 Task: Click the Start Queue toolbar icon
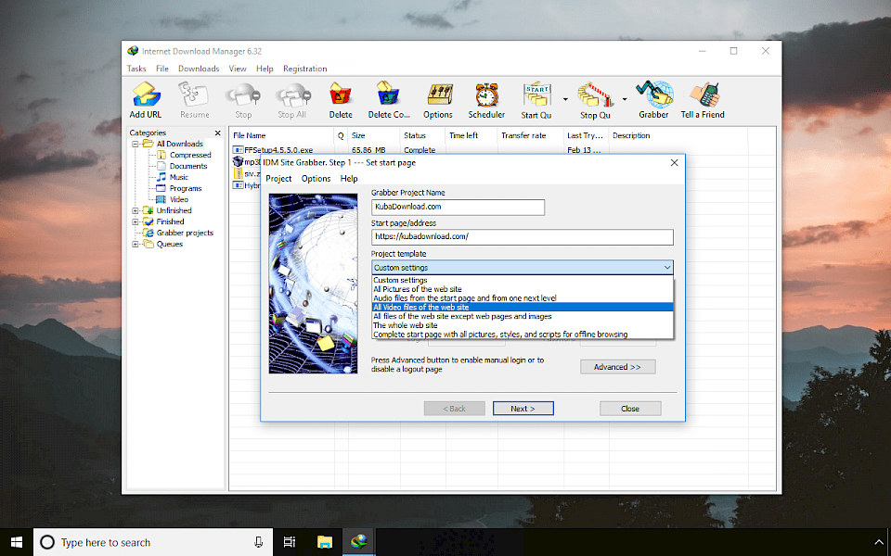click(536, 100)
